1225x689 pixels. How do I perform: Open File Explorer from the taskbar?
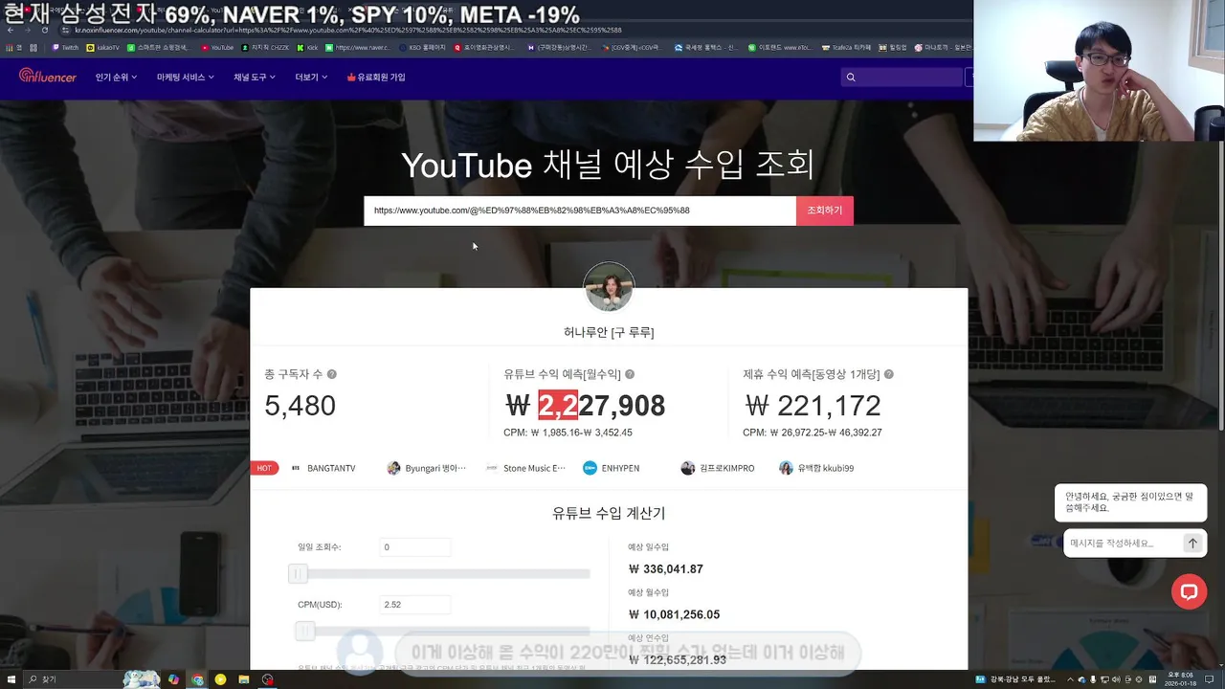(244, 679)
